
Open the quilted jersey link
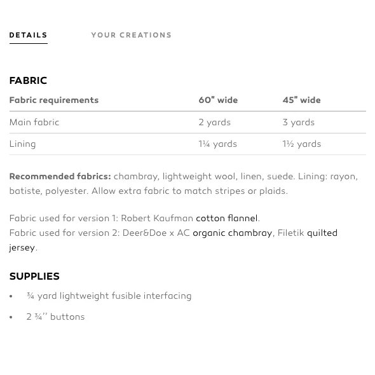pos(322,233)
